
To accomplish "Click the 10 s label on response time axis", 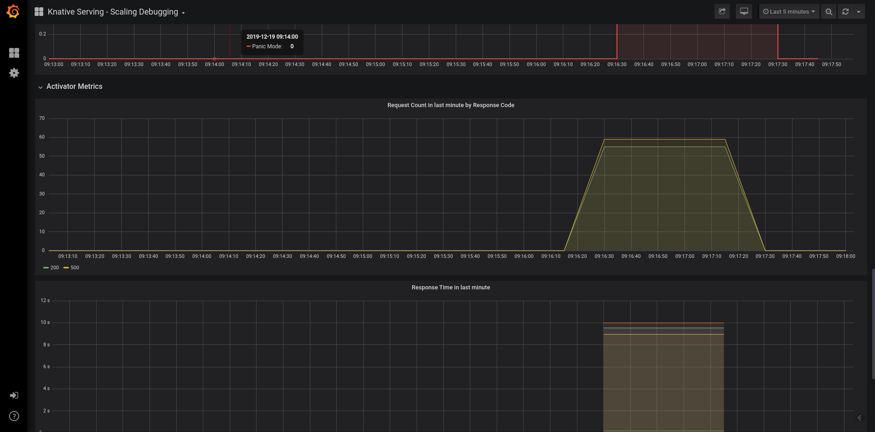I will click(x=45, y=323).
